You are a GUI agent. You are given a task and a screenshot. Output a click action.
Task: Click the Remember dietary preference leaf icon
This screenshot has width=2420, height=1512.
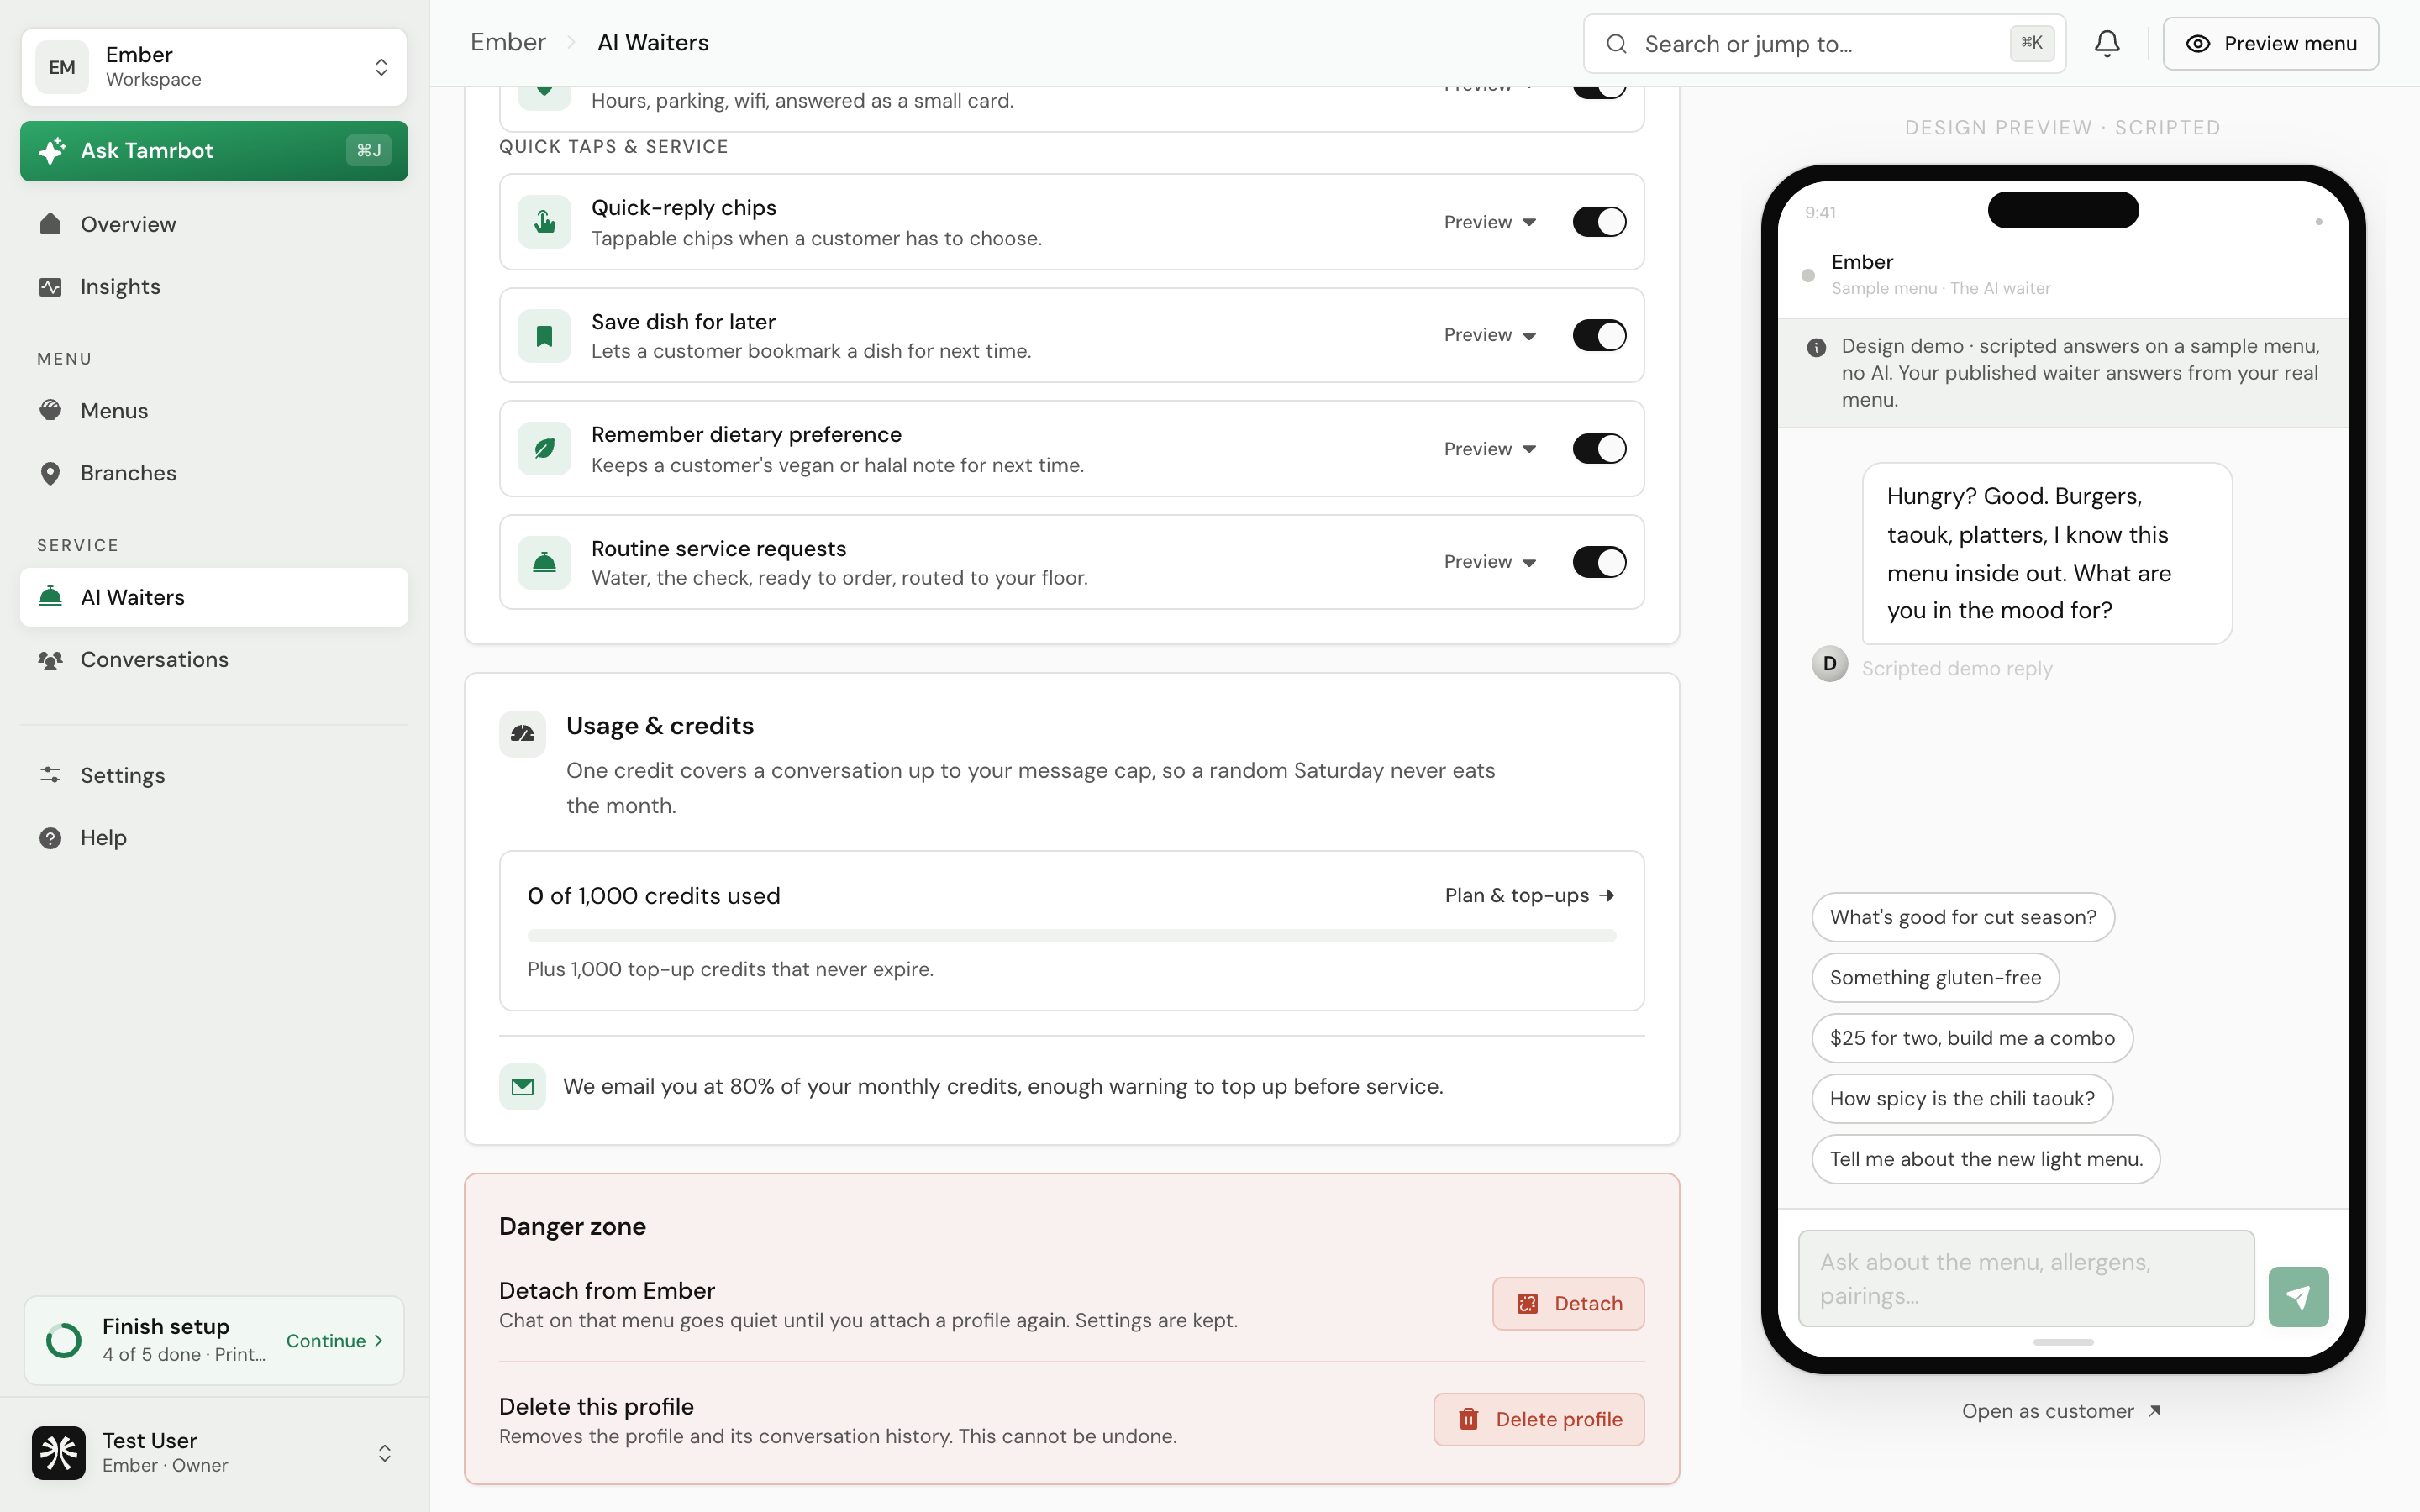tap(544, 448)
